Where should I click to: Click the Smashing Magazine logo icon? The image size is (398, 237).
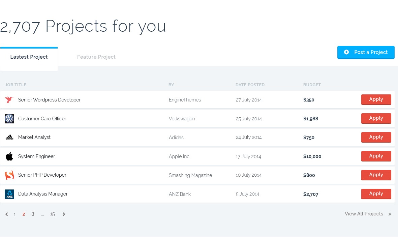click(x=9, y=175)
